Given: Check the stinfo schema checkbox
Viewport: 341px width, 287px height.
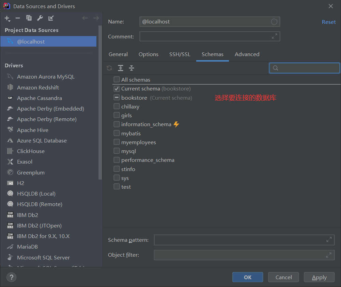Looking at the screenshot, I should (117, 169).
